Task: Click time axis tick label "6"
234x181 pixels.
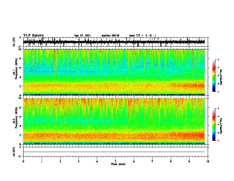Action: [134, 161]
